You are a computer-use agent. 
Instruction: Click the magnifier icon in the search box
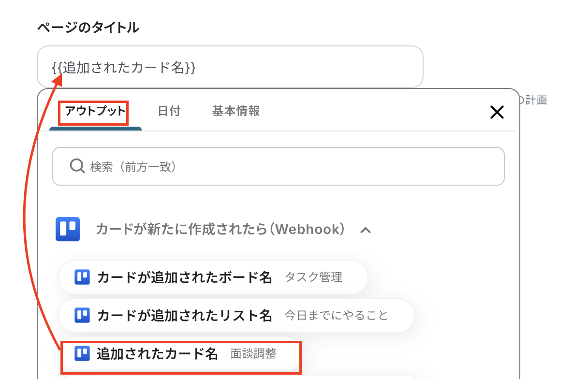[x=77, y=167]
